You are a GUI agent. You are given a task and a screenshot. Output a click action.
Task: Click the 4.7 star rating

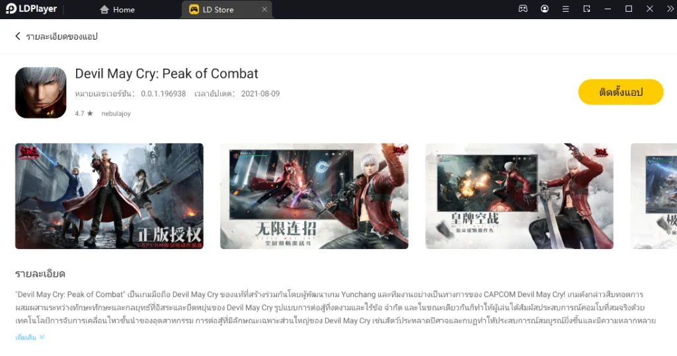[x=84, y=114]
